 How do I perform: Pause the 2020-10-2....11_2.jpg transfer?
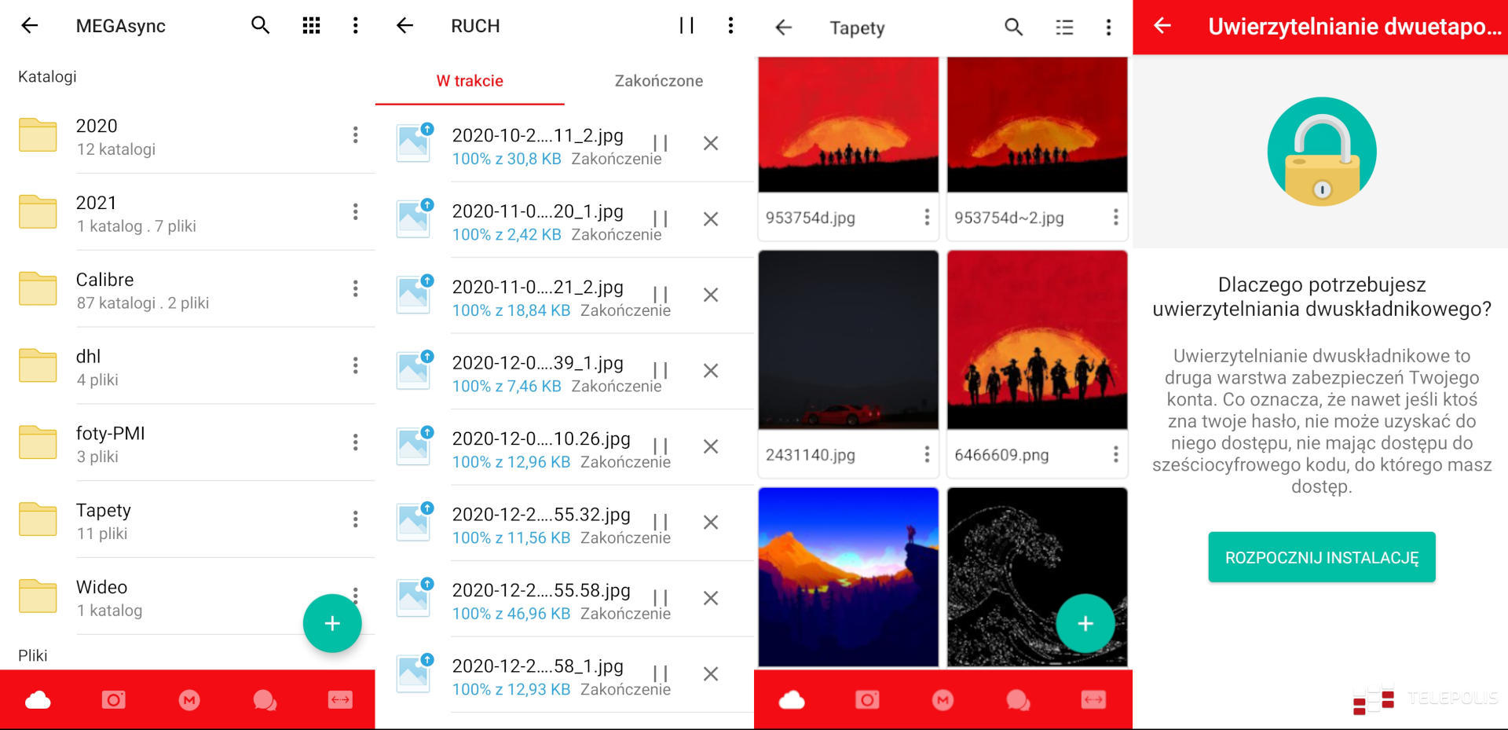(661, 143)
